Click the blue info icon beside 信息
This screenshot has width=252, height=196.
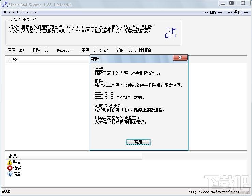pyautogui.click(x=10, y=174)
